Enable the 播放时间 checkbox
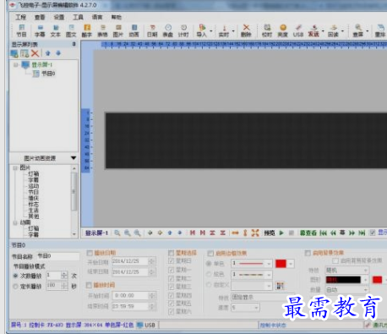Viewport: 387px width, 334px height. tap(89, 285)
